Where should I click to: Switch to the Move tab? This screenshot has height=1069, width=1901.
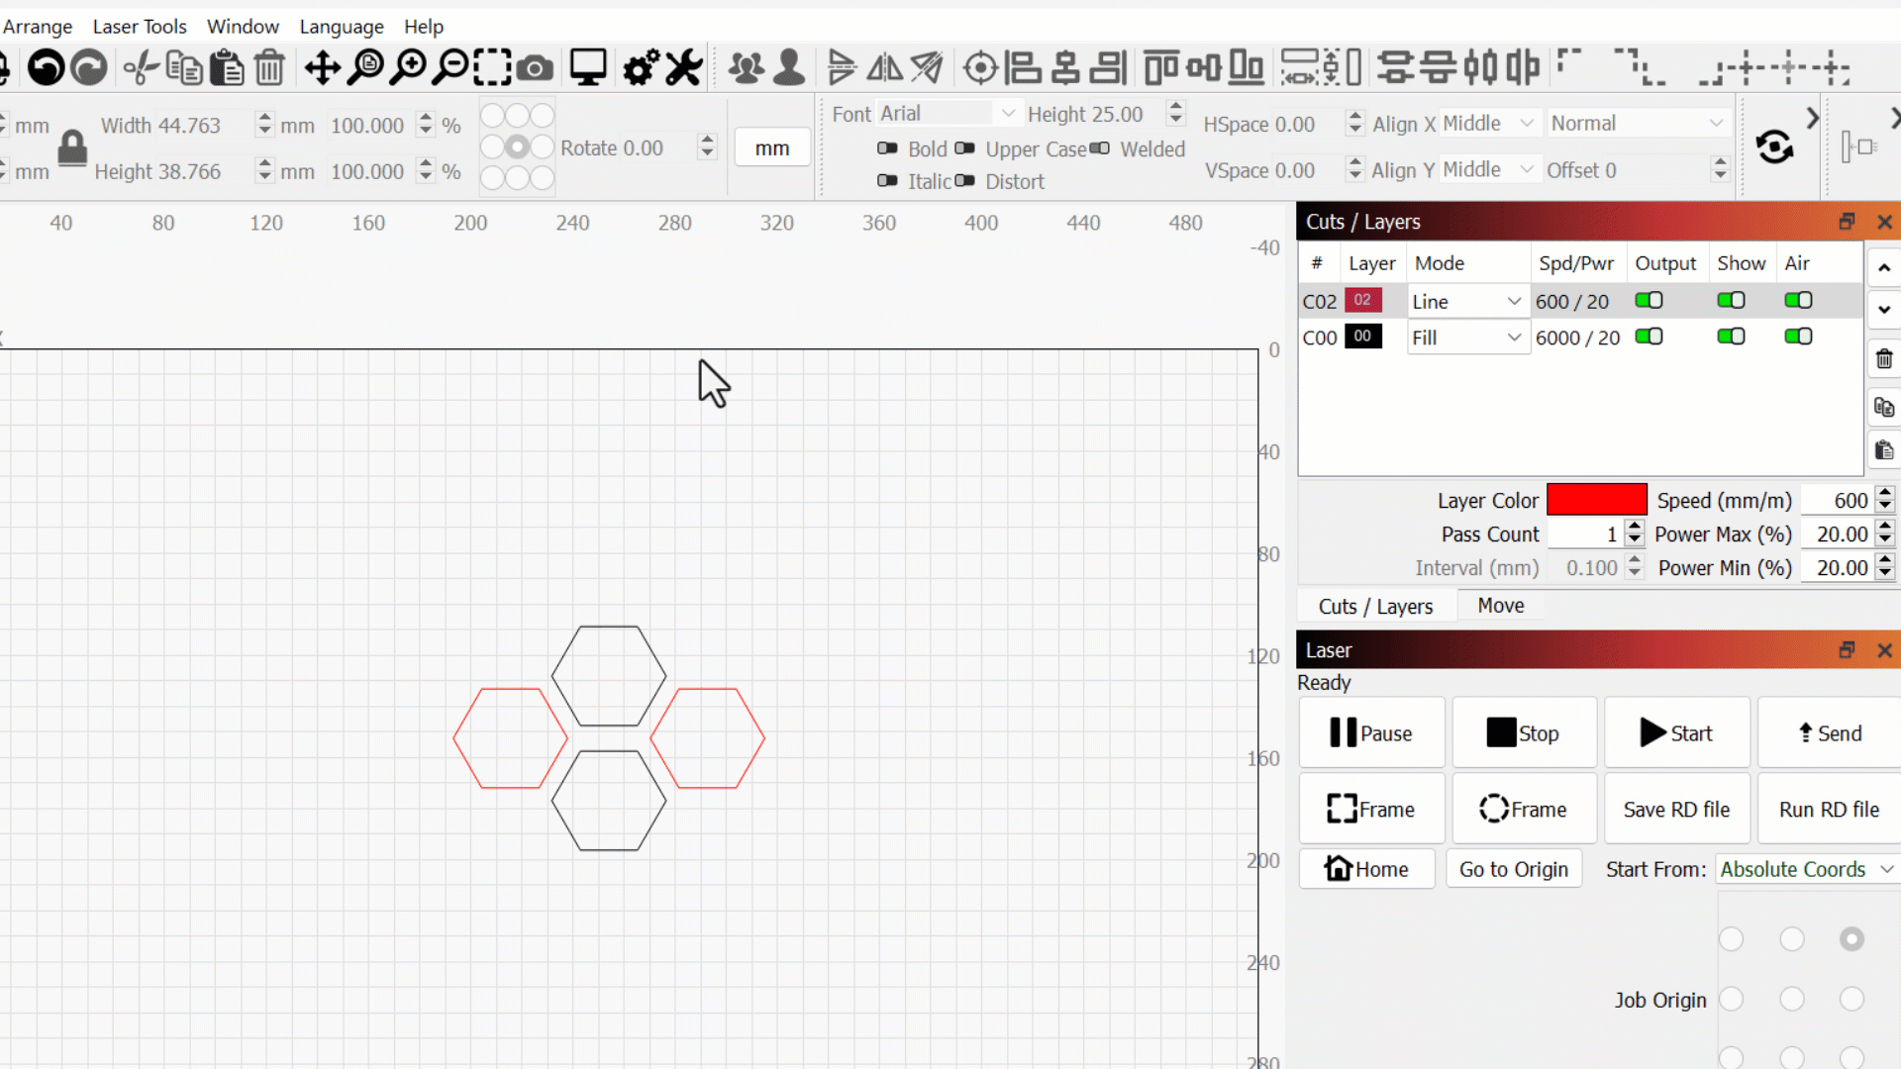pos(1500,606)
